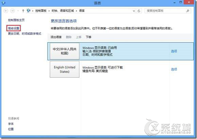The width and height of the screenshot is (197, 139).
Task: Click the 更改语言首选项 heading
Action: [x=64, y=21]
